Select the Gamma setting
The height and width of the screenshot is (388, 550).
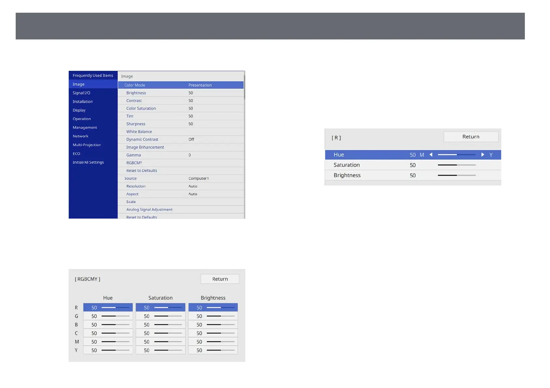(x=181, y=155)
